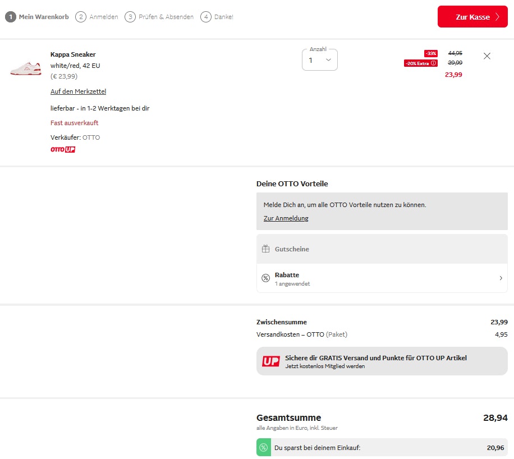Screen dimensions: 514x459
Task: Expand the Rabatte row chevron
Action: (501, 278)
